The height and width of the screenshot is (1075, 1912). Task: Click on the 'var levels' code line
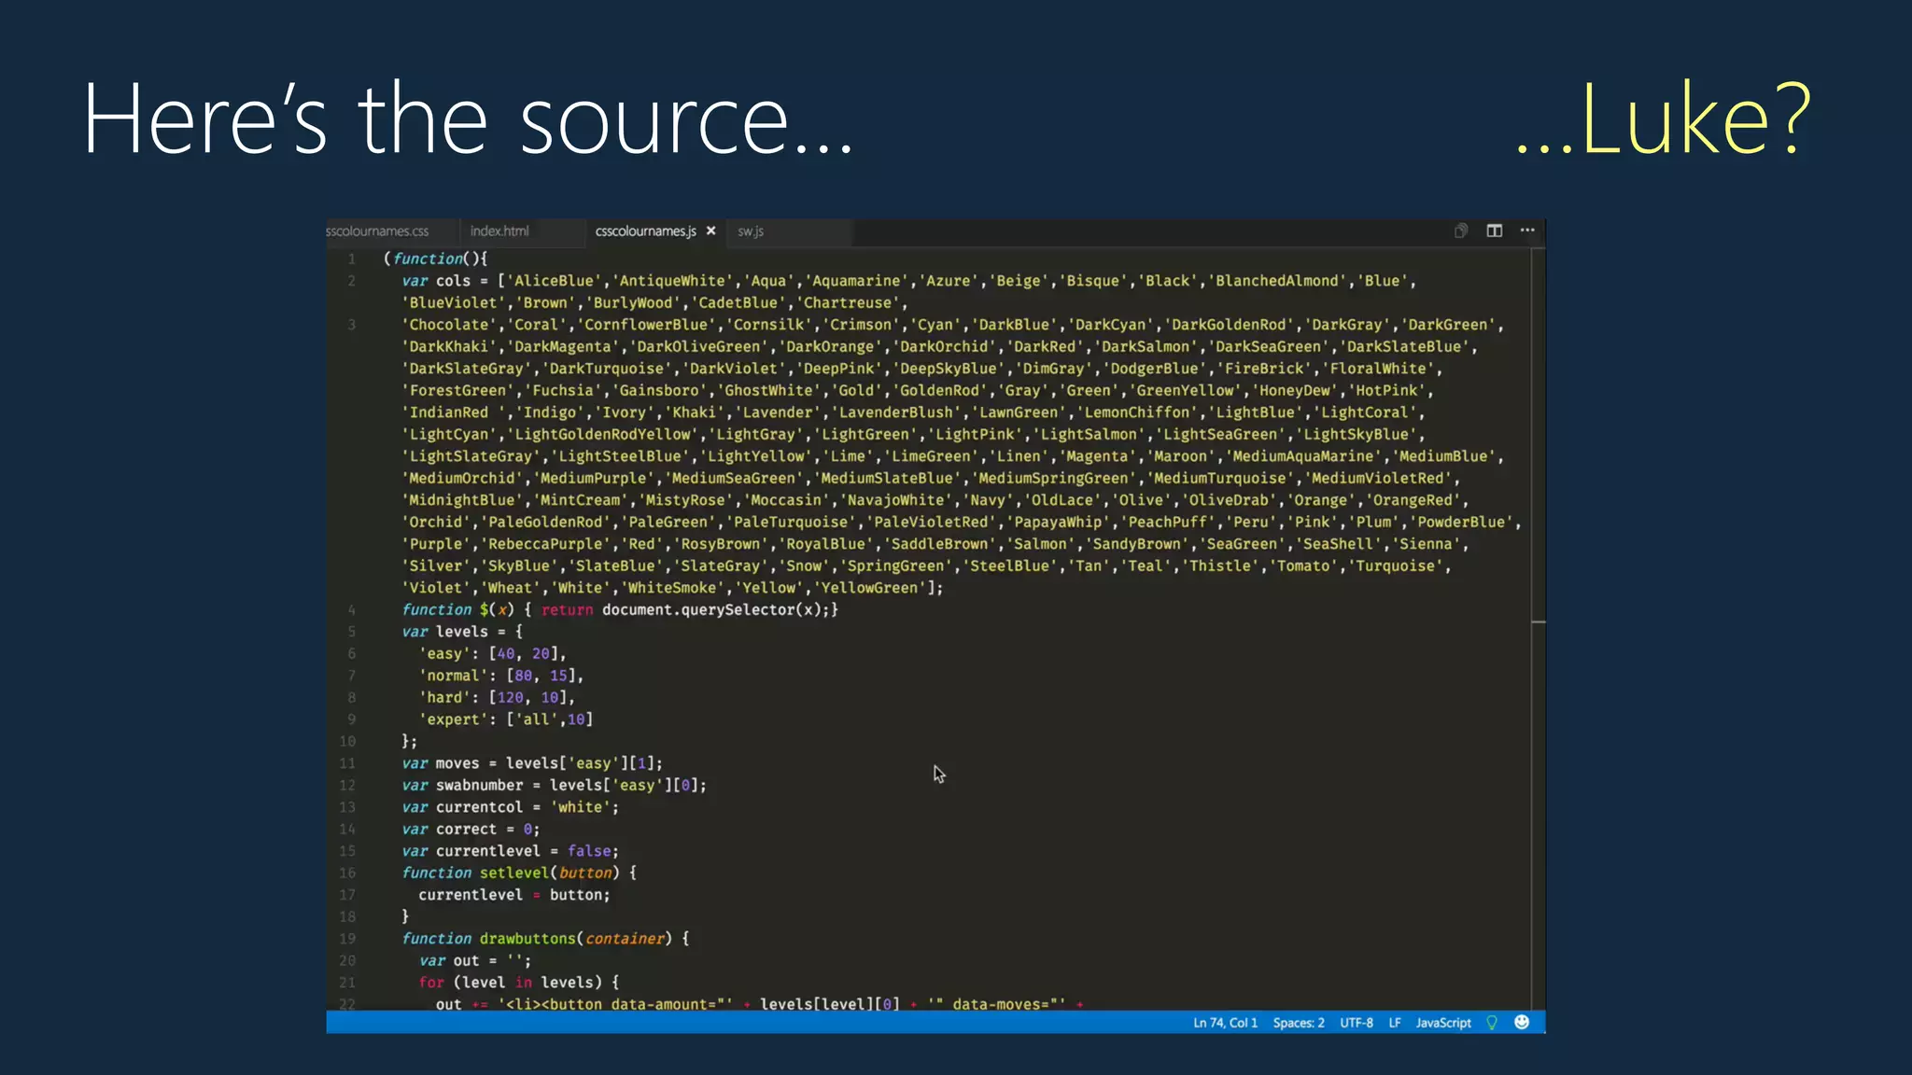click(x=462, y=632)
